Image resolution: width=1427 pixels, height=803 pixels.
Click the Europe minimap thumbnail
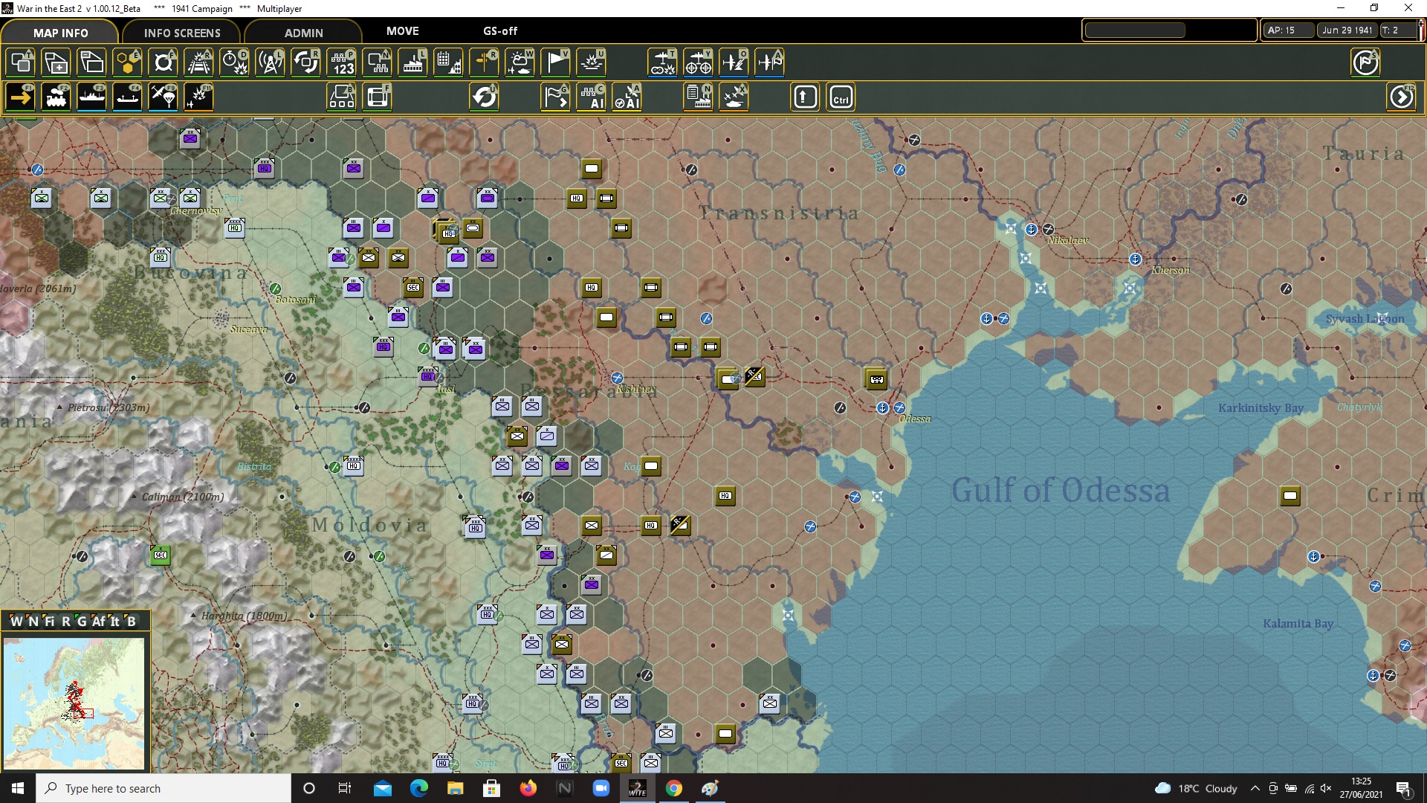coord(74,703)
